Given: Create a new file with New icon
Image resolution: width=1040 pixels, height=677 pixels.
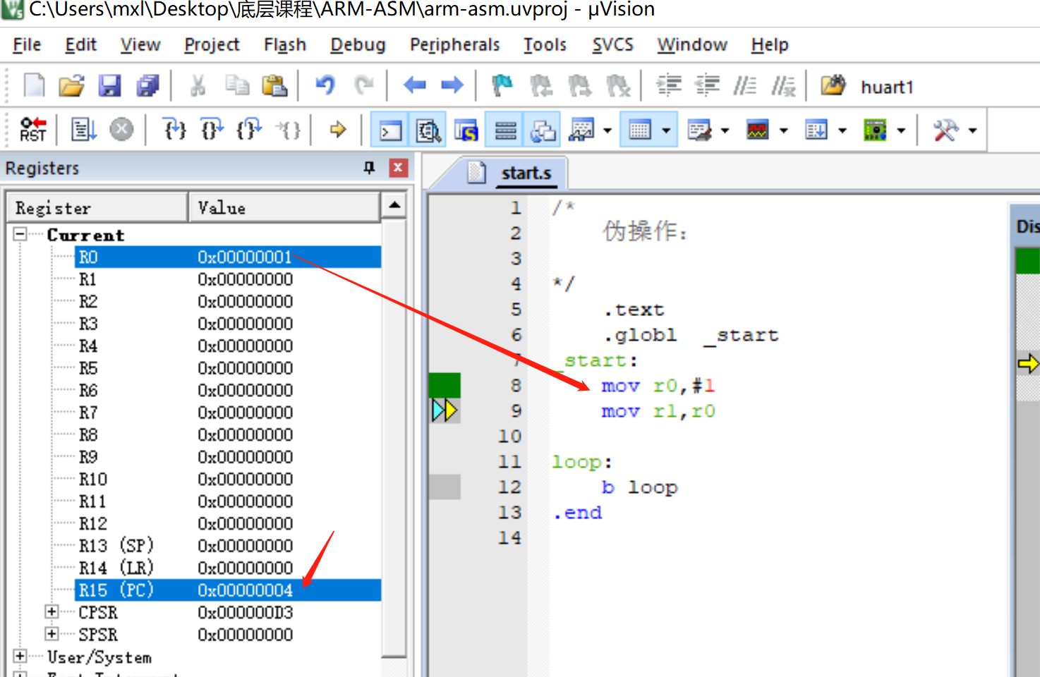Looking at the screenshot, I should coord(34,85).
